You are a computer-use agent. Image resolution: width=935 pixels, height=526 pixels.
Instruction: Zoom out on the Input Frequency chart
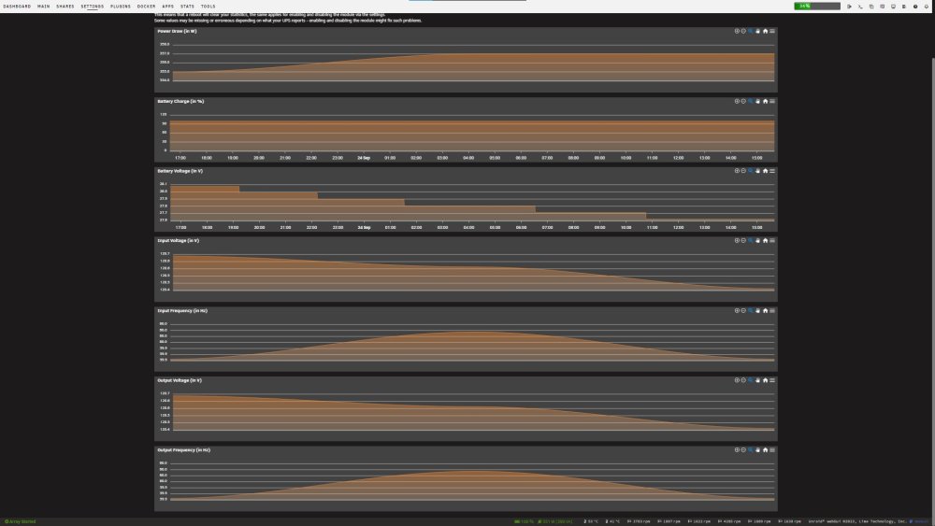[x=743, y=310]
